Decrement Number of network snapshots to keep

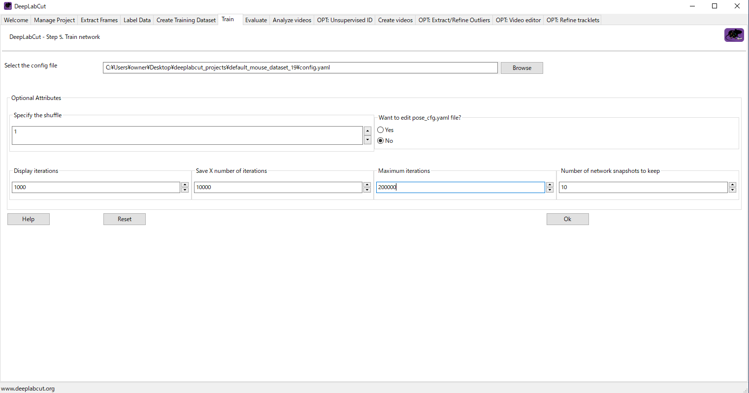point(732,190)
